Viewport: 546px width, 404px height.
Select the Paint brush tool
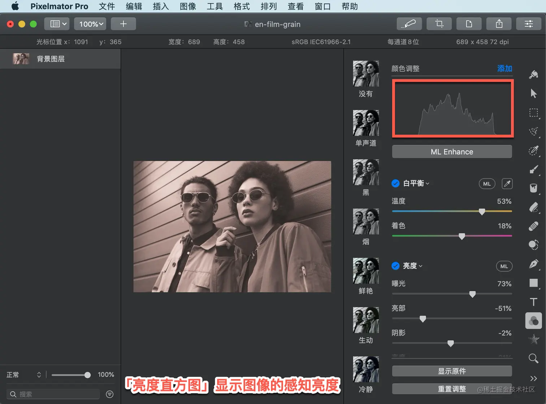[x=533, y=169]
